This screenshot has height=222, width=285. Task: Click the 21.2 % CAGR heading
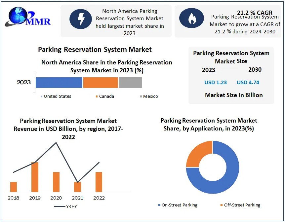coord(255,13)
